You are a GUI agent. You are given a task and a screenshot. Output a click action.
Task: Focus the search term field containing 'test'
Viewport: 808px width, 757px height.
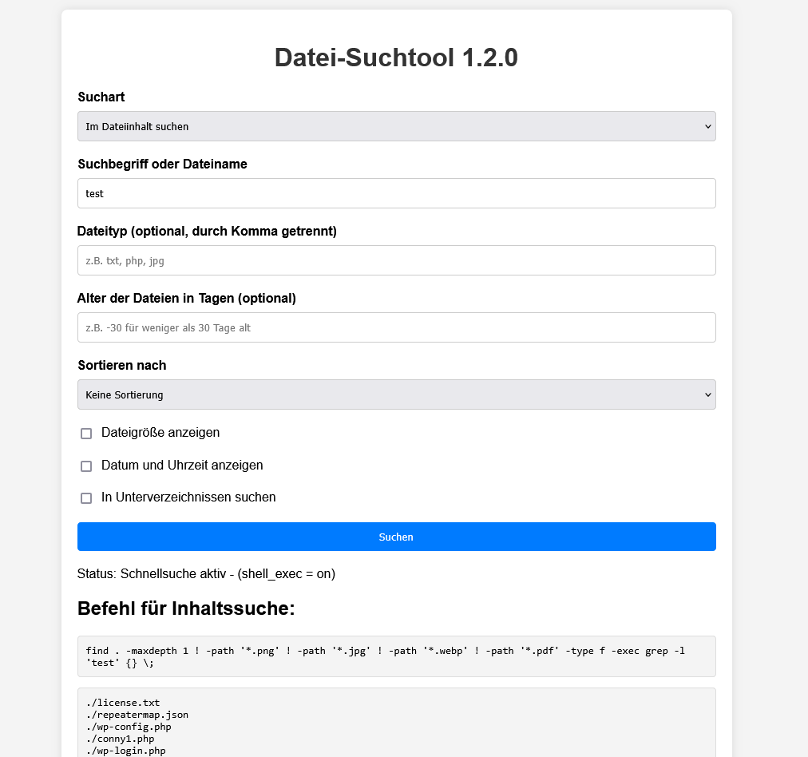396,193
